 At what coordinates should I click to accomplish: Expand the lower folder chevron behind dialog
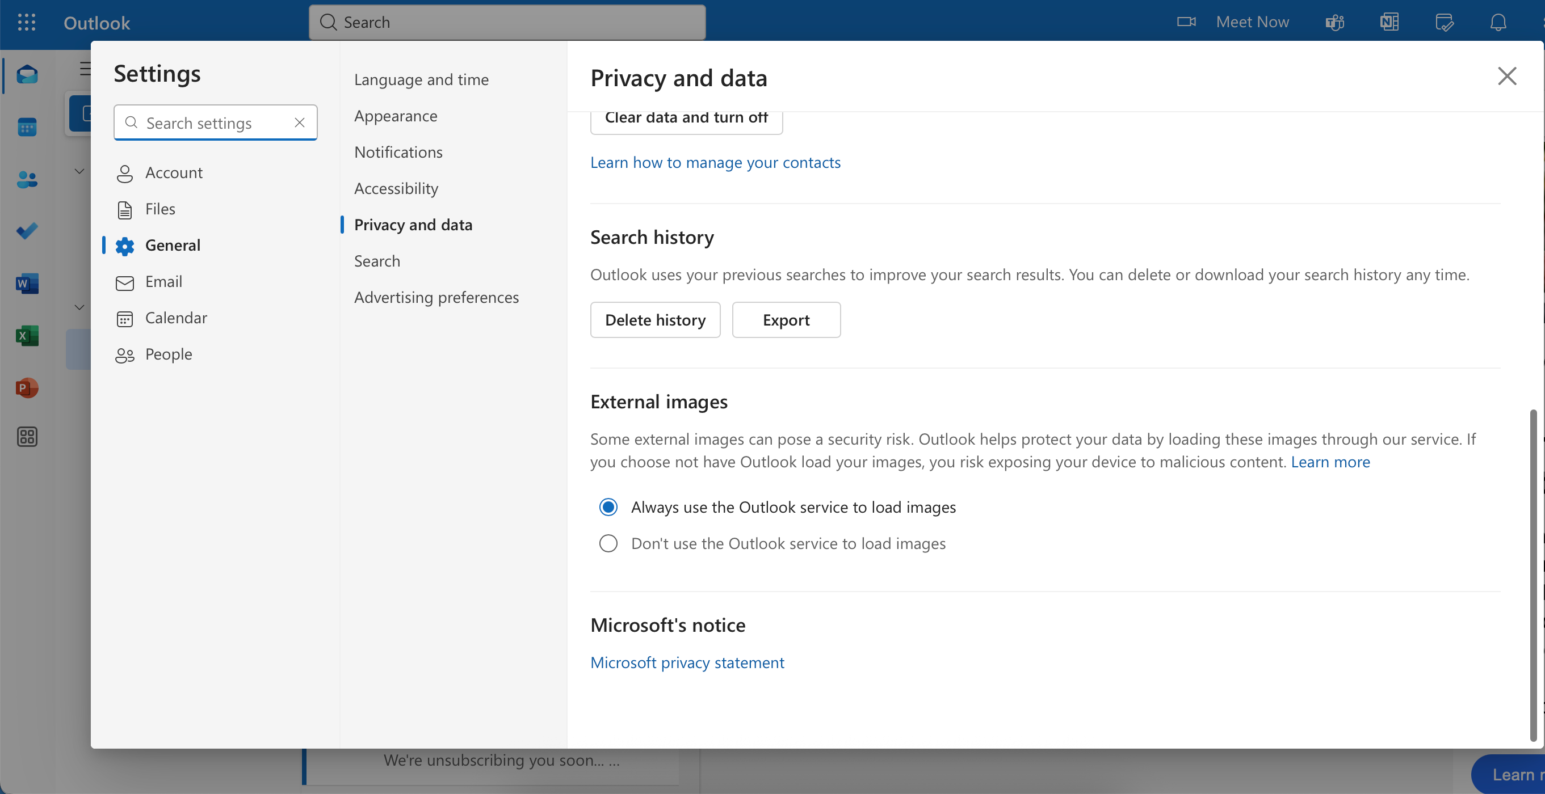(x=79, y=307)
